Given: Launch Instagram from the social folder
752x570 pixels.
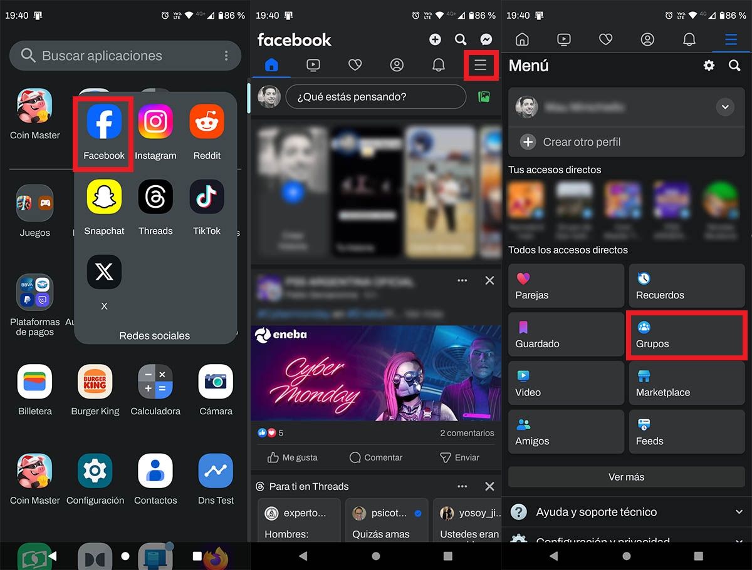Looking at the screenshot, I should pos(155,122).
